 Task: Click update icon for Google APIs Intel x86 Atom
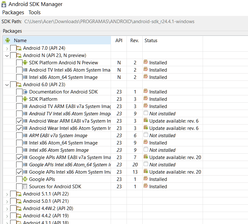(146, 171)
